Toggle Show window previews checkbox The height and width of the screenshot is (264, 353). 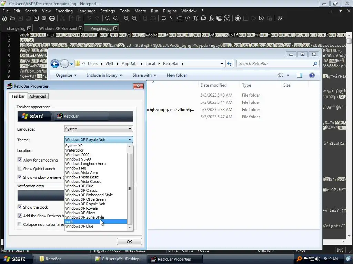(20, 177)
